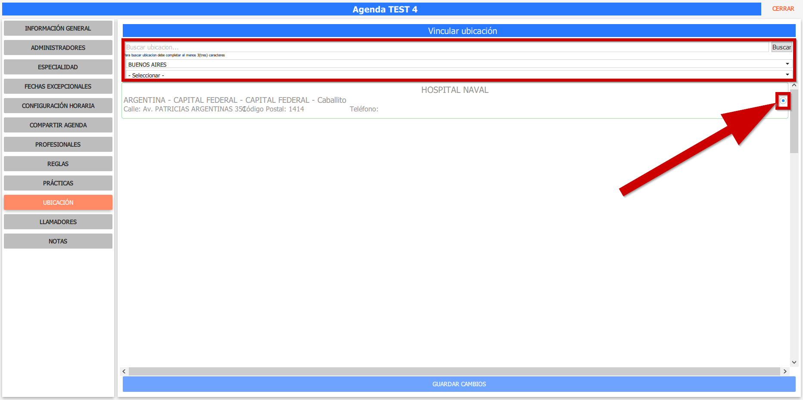The height and width of the screenshot is (400, 803).
Task: Click the right arrow of the horizontal scrollbar
Action: tap(785, 371)
